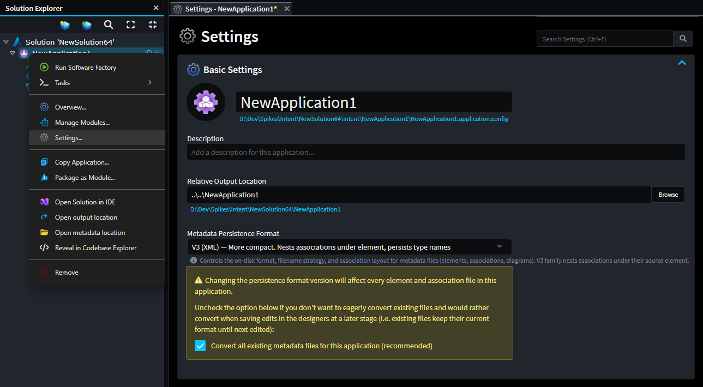Click the NewApplication1 name field
This screenshot has height=387, width=703.
point(374,102)
